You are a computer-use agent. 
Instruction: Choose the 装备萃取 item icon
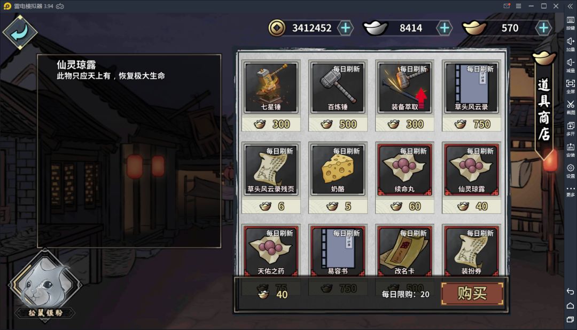point(404,88)
